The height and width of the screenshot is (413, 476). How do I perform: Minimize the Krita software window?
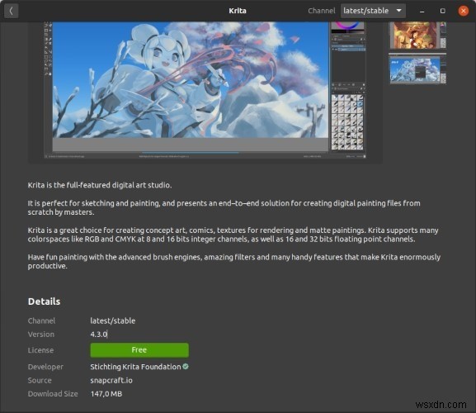(422, 11)
